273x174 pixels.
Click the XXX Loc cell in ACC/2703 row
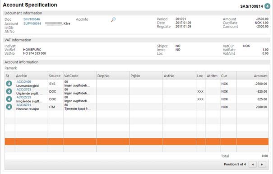click(200, 91)
